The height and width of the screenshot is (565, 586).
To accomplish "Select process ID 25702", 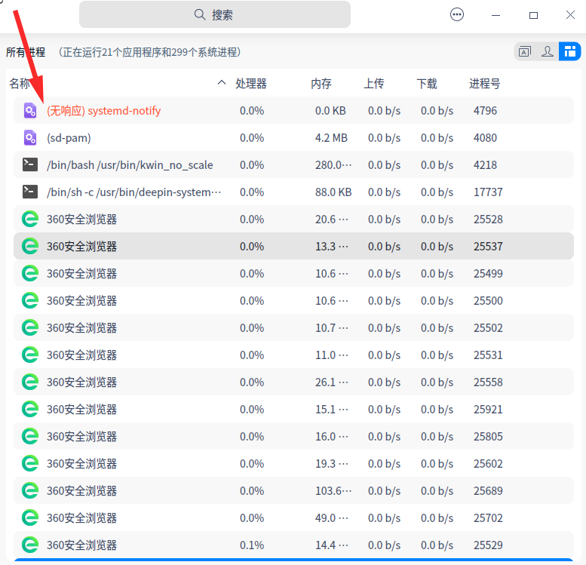I will tap(488, 518).
